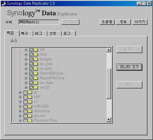Select the 백업 tab

[12, 33]
